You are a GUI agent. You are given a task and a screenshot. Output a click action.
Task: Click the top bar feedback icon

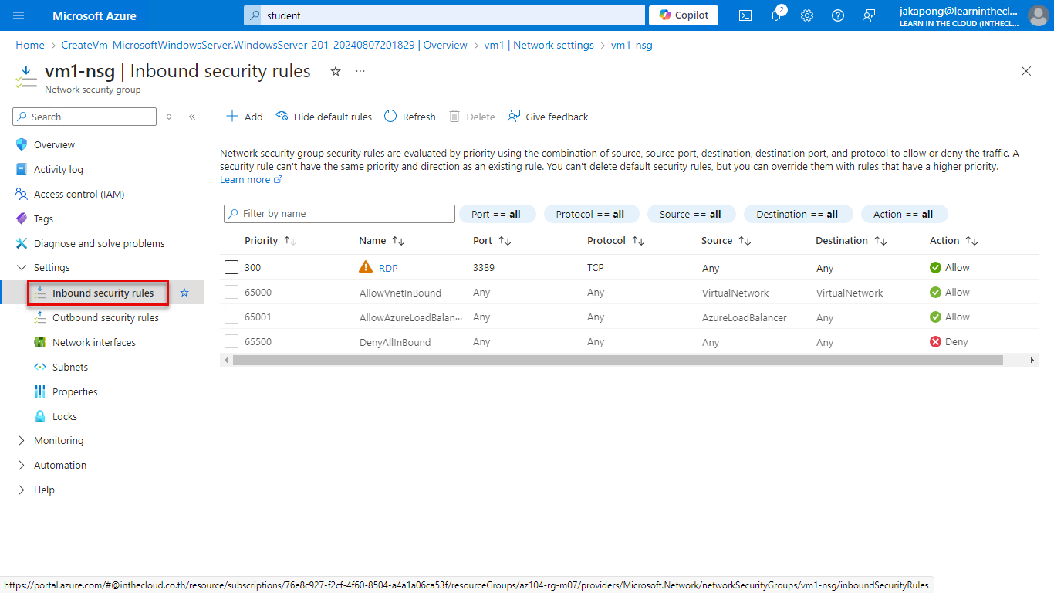tap(869, 15)
